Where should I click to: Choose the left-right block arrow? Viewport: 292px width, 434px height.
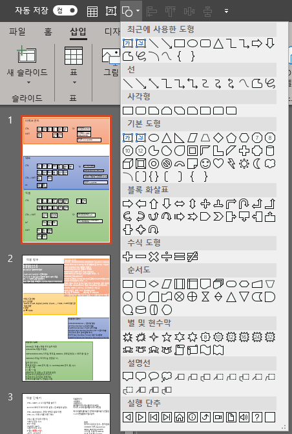(180, 204)
